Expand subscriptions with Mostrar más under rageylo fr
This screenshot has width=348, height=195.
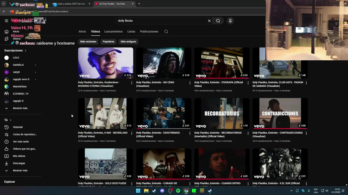click(21, 108)
